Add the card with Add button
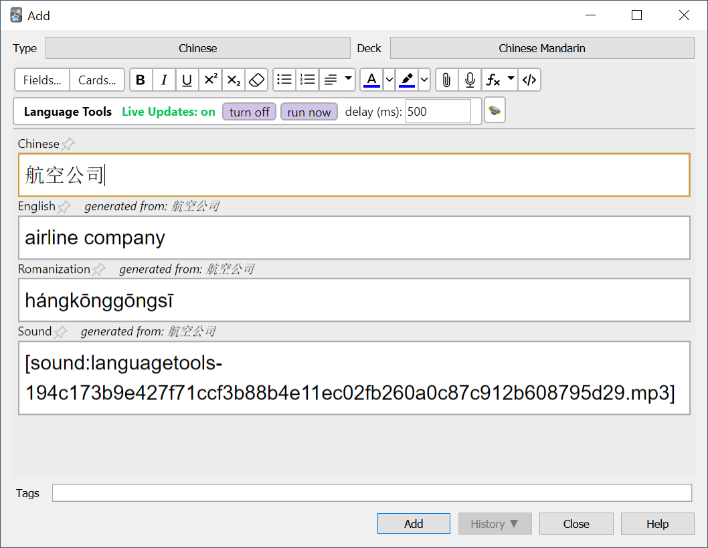The width and height of the screenshot is (708, 548). (x=414, y=524)
